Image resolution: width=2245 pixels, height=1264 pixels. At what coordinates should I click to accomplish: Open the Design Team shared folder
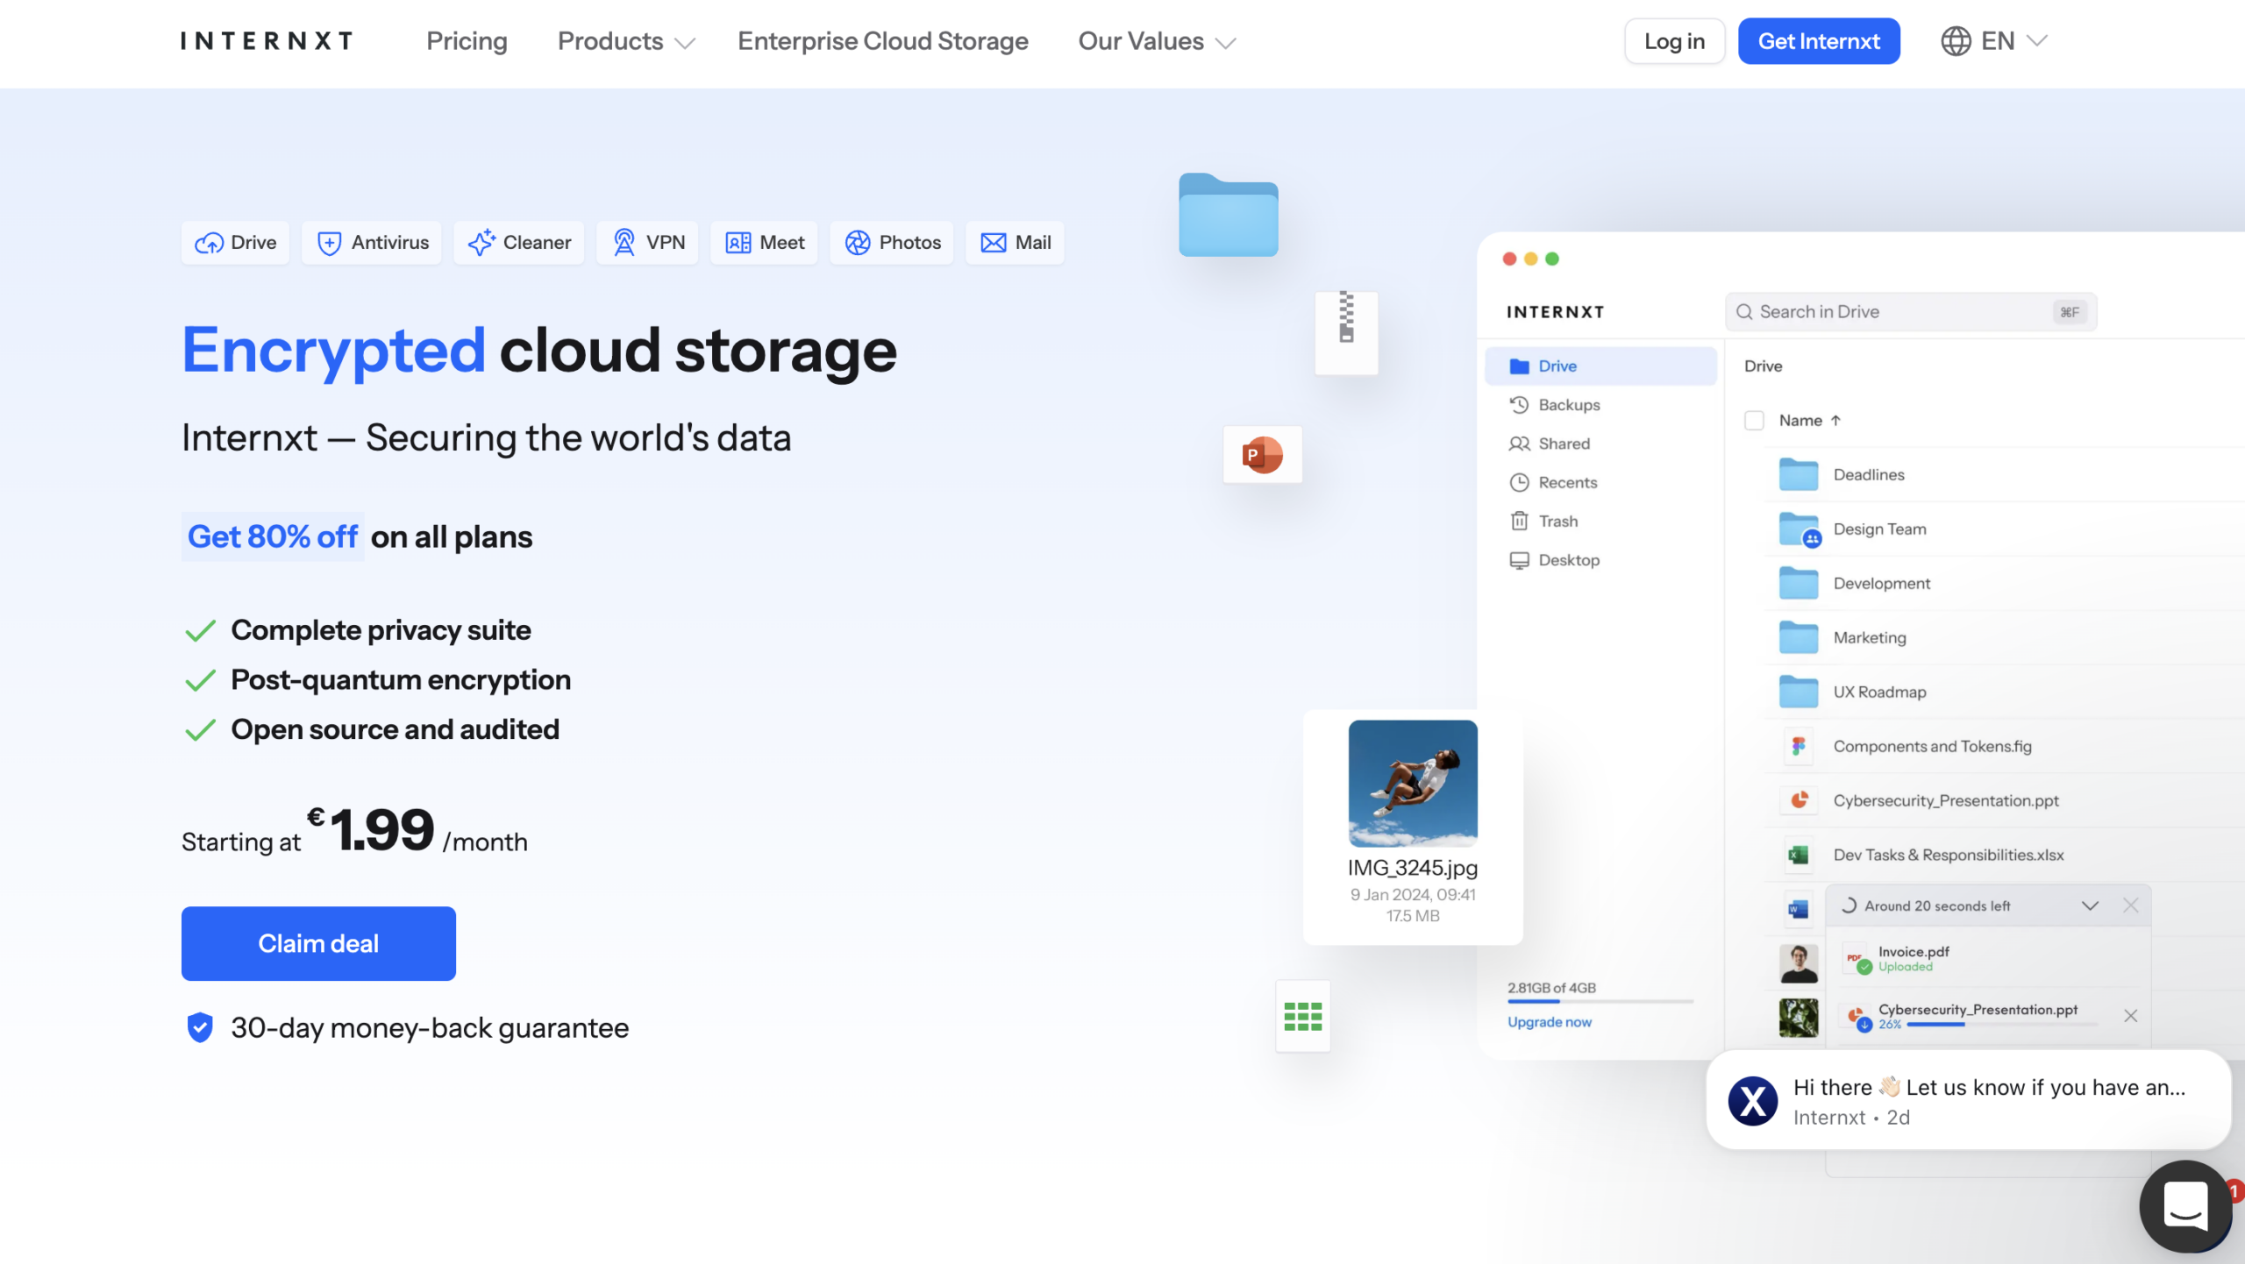(x=1853, y=529)
